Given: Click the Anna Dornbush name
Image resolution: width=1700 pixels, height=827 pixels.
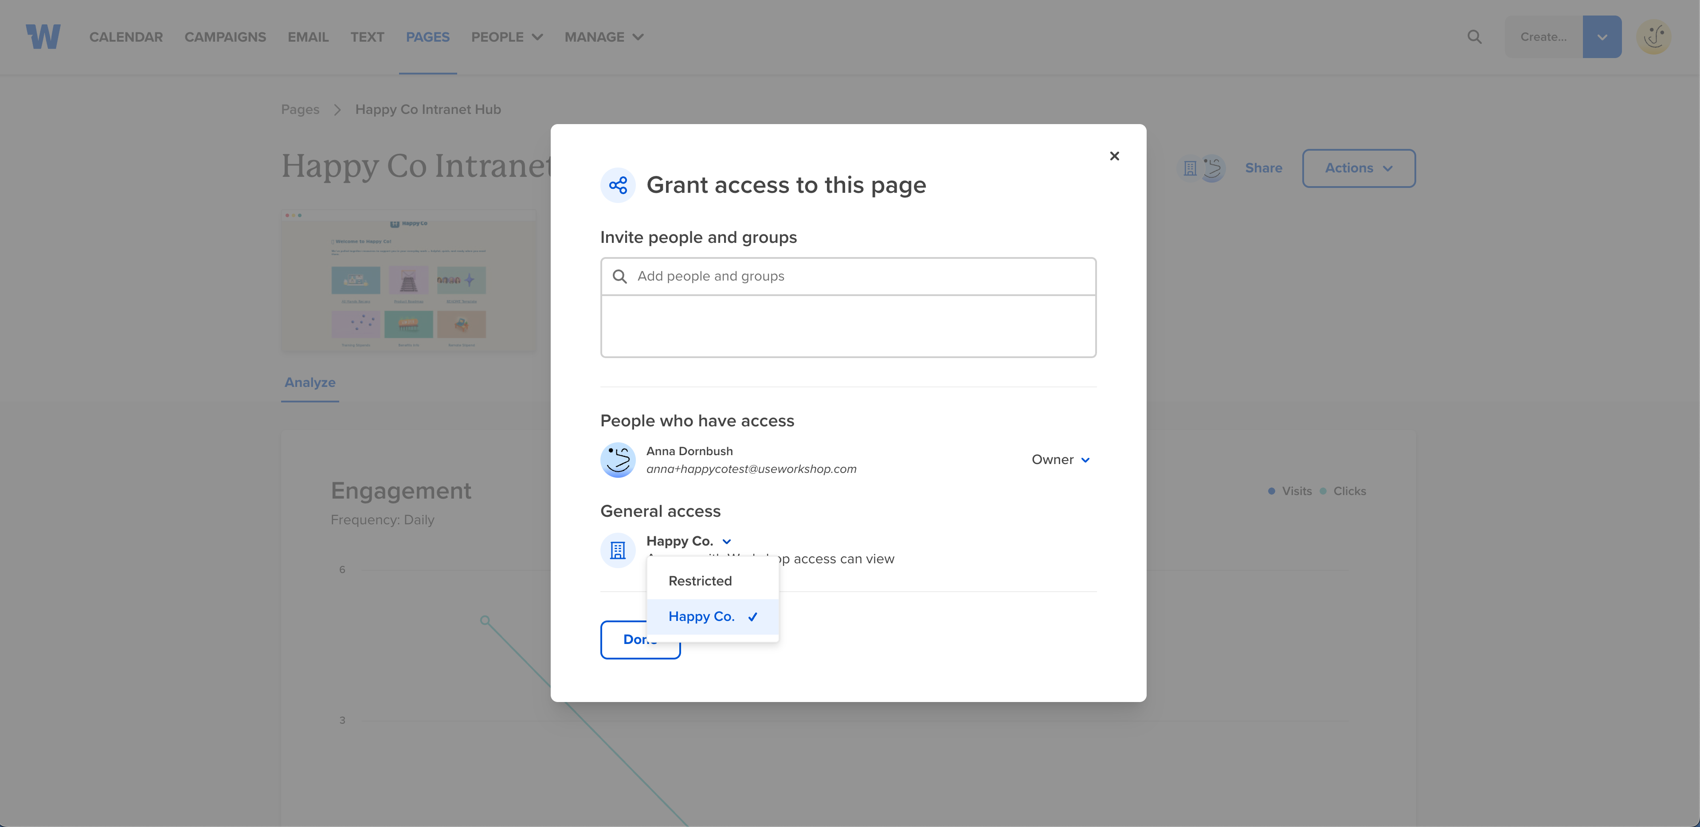Looking at the screenshot, I should 689,451.
